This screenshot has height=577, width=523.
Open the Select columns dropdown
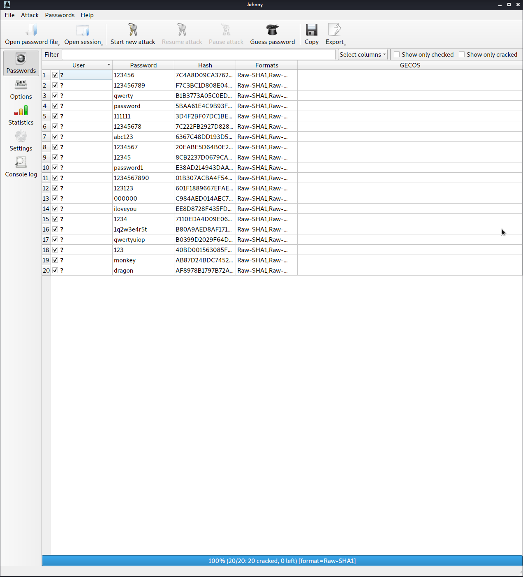[x=363, y=54]
